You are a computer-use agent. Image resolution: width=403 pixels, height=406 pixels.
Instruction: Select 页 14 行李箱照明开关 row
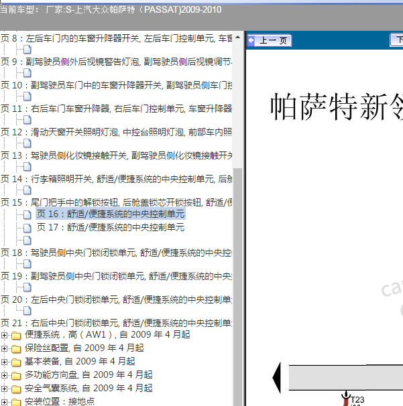coord(116,179)
